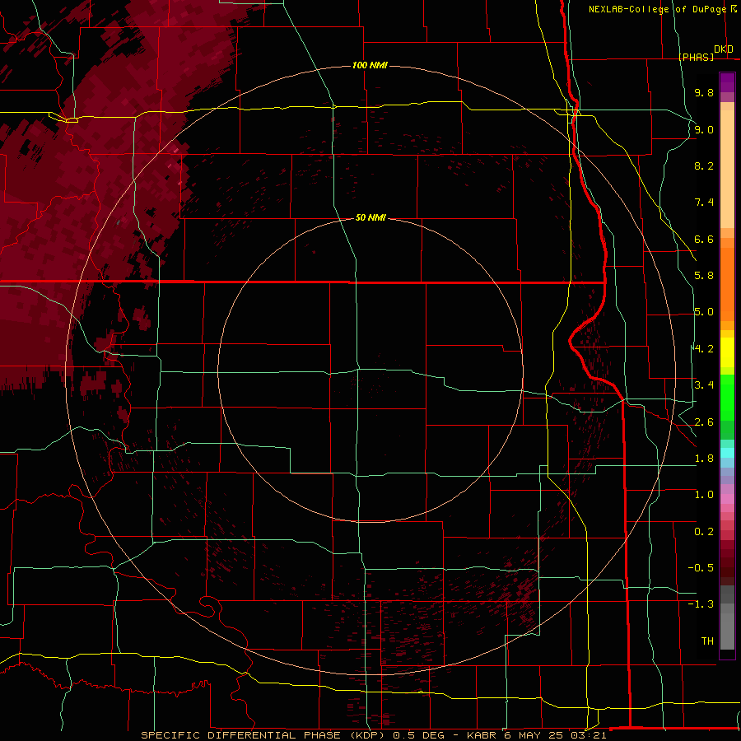Viewport: 741px width, 741px height.
Task: Click the Specific Differential Phase caption at the bottom
Action: point(374,735)
